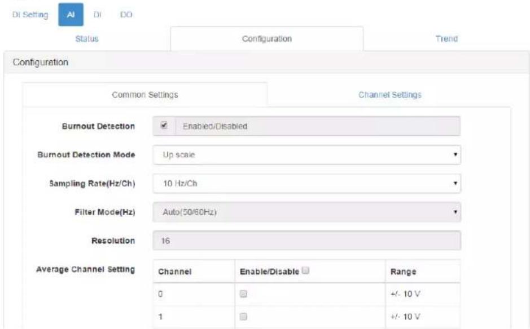
Task: Open the Sampling Rate dropdown
Action: (306, 184)
